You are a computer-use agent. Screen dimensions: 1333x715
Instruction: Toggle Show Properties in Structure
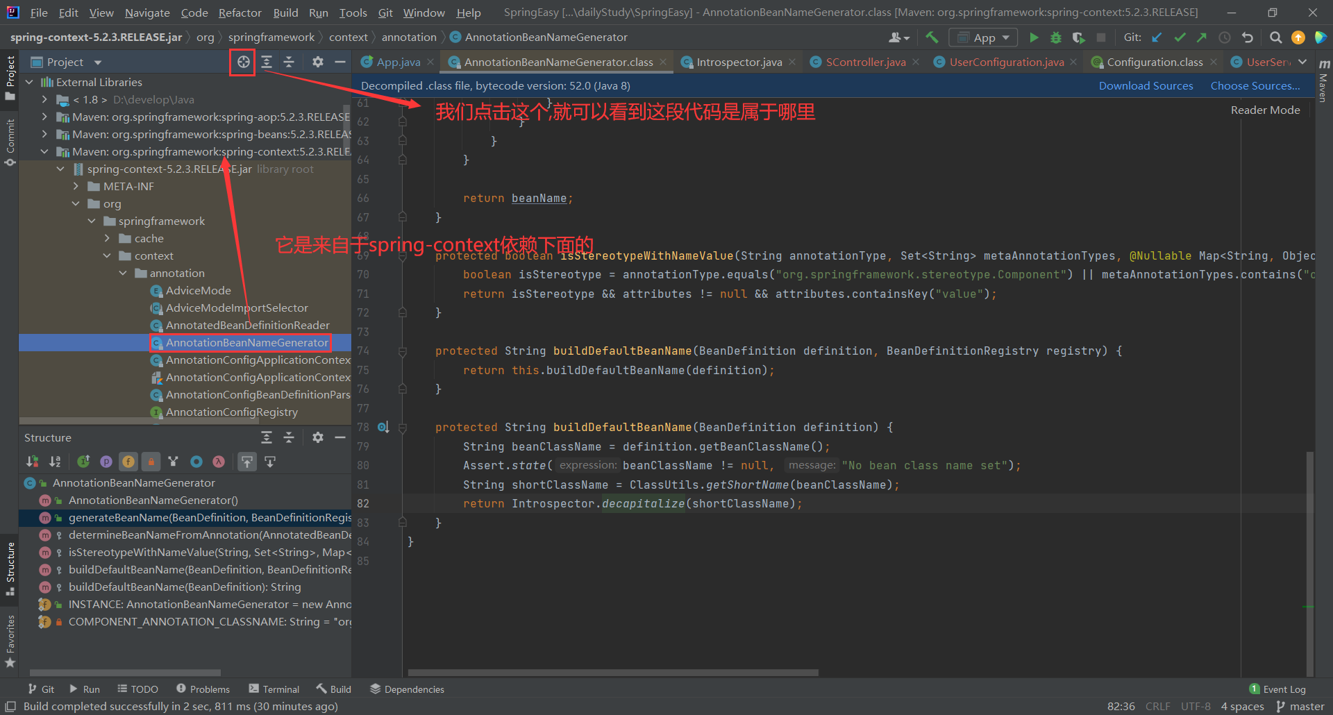tap(106, 462)
